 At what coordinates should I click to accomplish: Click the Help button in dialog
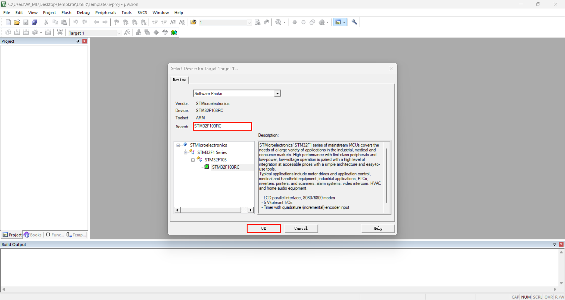pos(378,229)
